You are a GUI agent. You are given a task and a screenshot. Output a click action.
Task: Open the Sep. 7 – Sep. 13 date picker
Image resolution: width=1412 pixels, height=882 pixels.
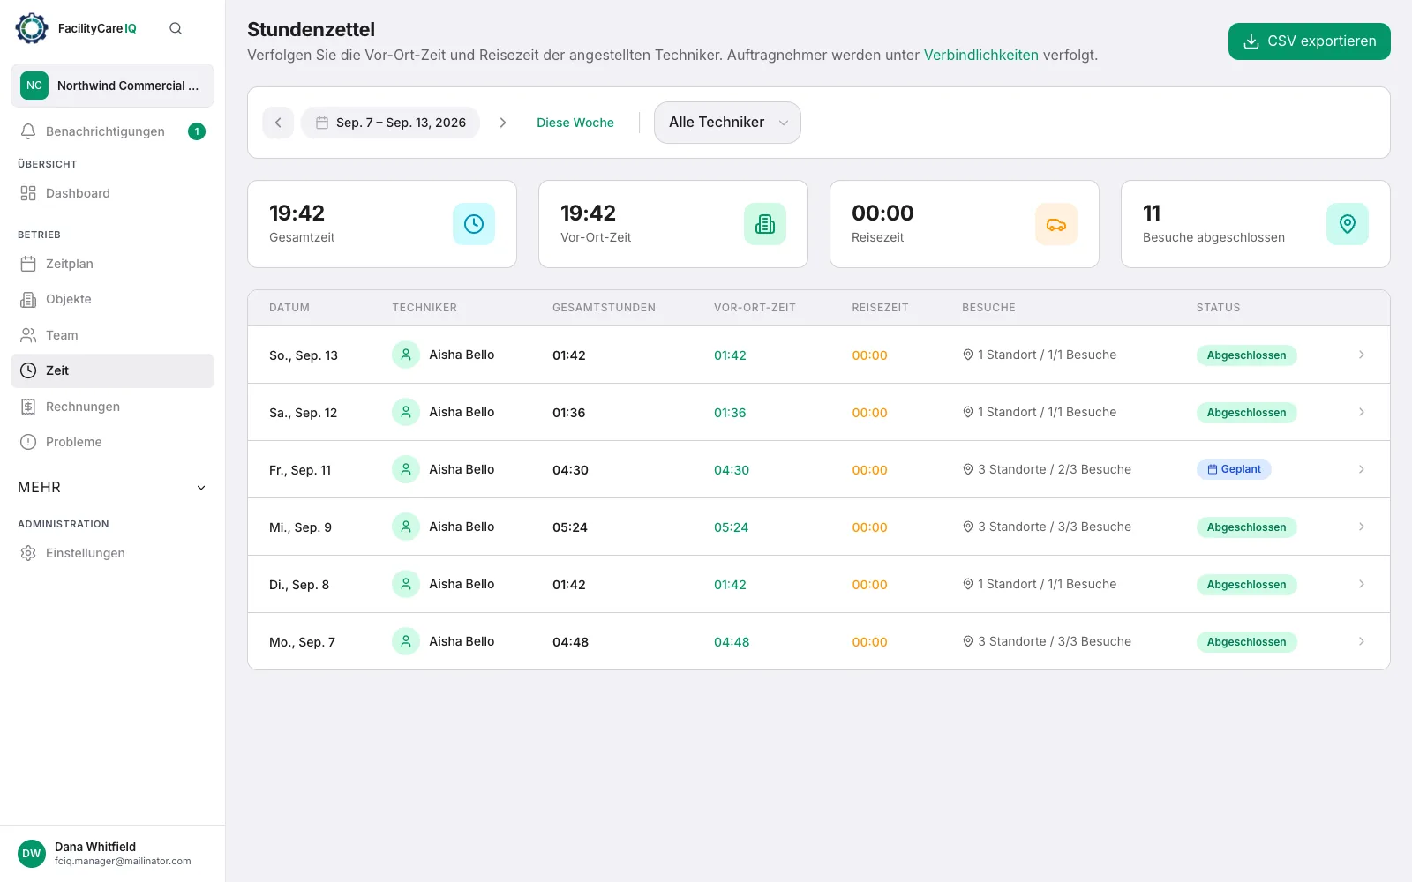391,123
